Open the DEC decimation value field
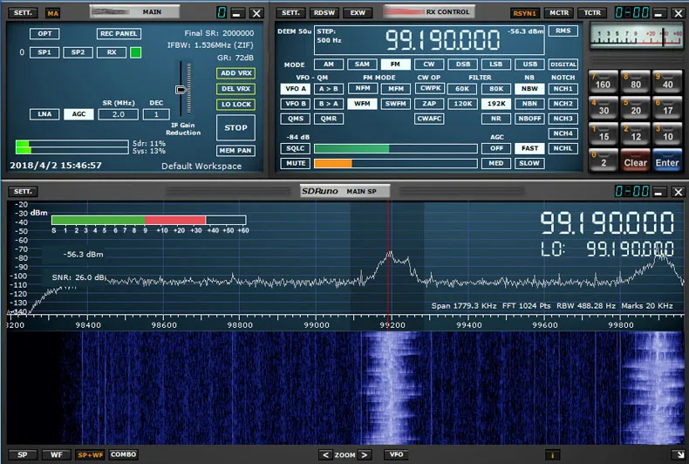The width and height of the screenshot is (689, 464). pos(156,114)
